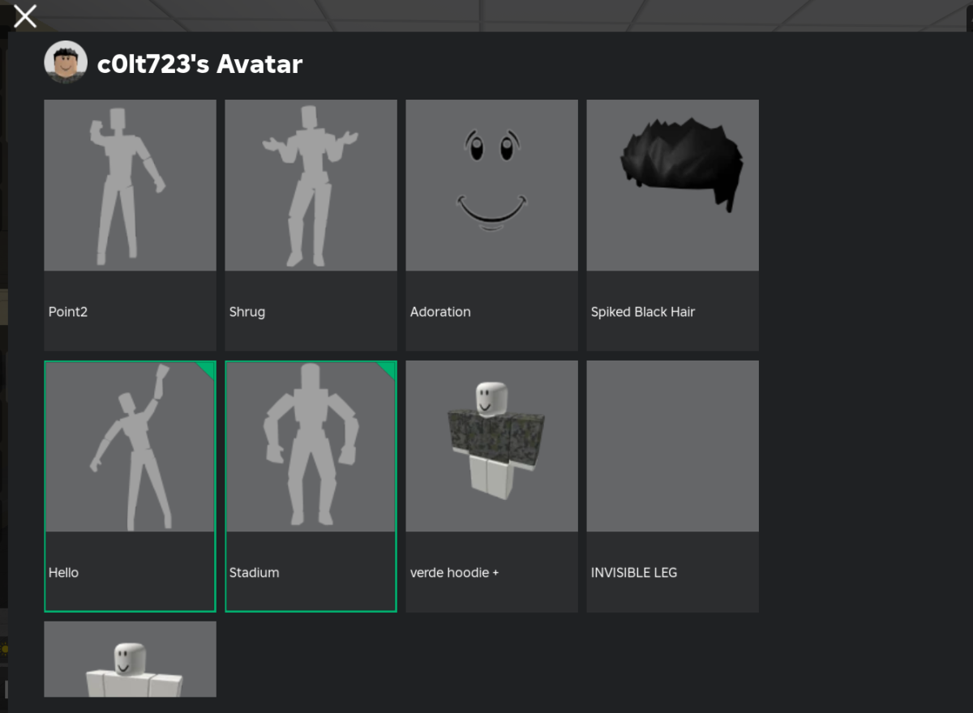Select the Stadium emote thumbnail
973x713 pixels.
[311, 446]
